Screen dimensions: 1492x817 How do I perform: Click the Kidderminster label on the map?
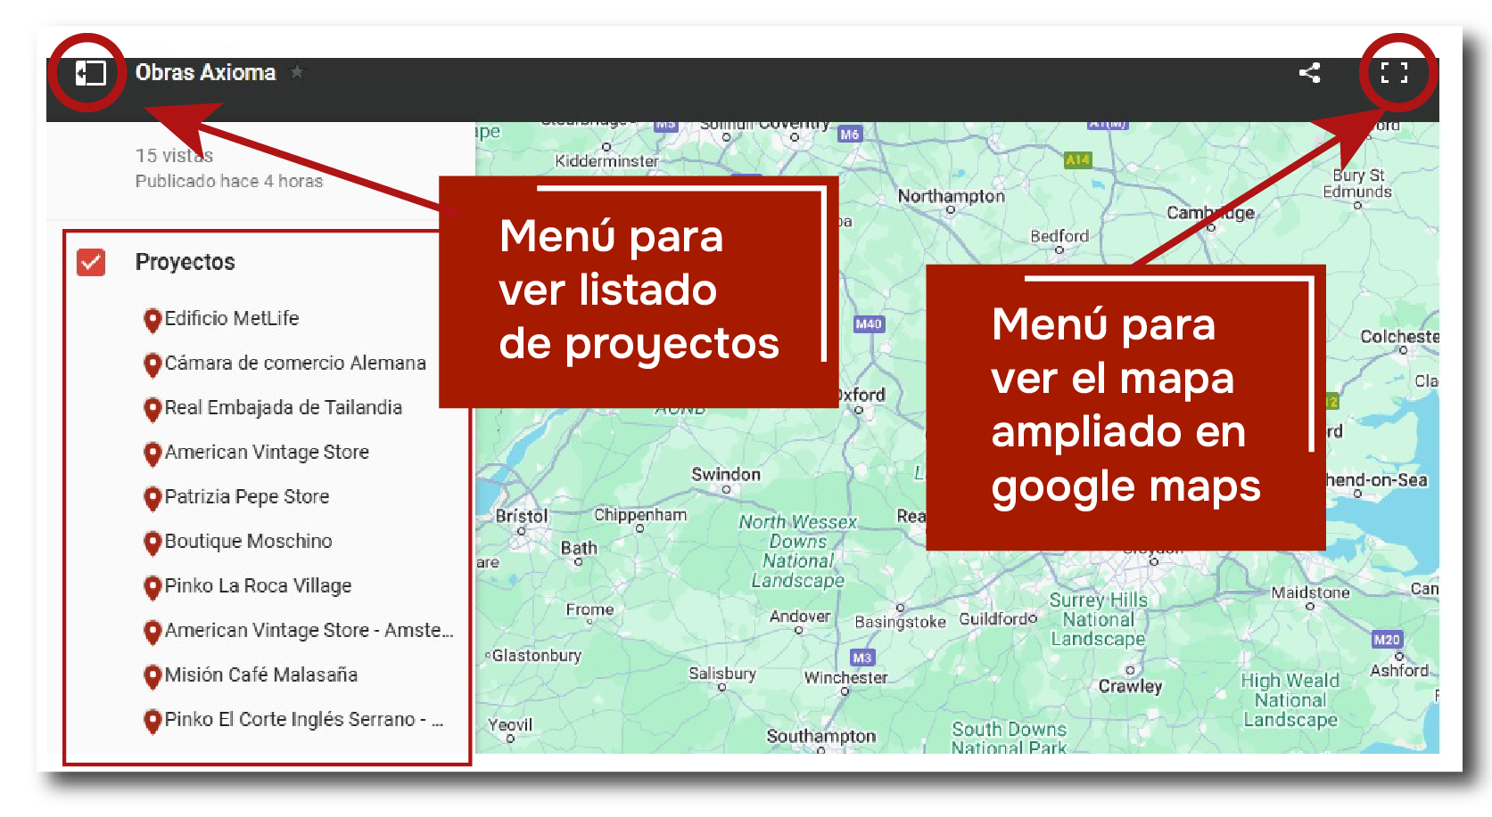click(606, 161)
